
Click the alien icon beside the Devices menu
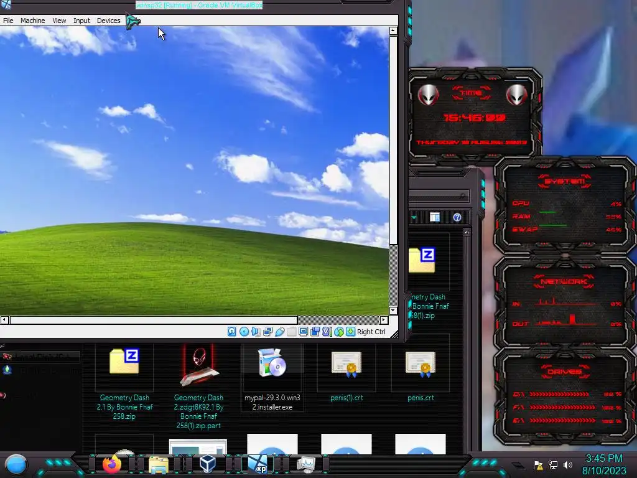133,21
